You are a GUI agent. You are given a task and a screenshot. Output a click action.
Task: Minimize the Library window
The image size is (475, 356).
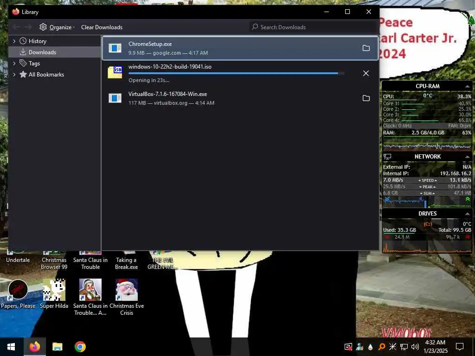coord(327,12)
